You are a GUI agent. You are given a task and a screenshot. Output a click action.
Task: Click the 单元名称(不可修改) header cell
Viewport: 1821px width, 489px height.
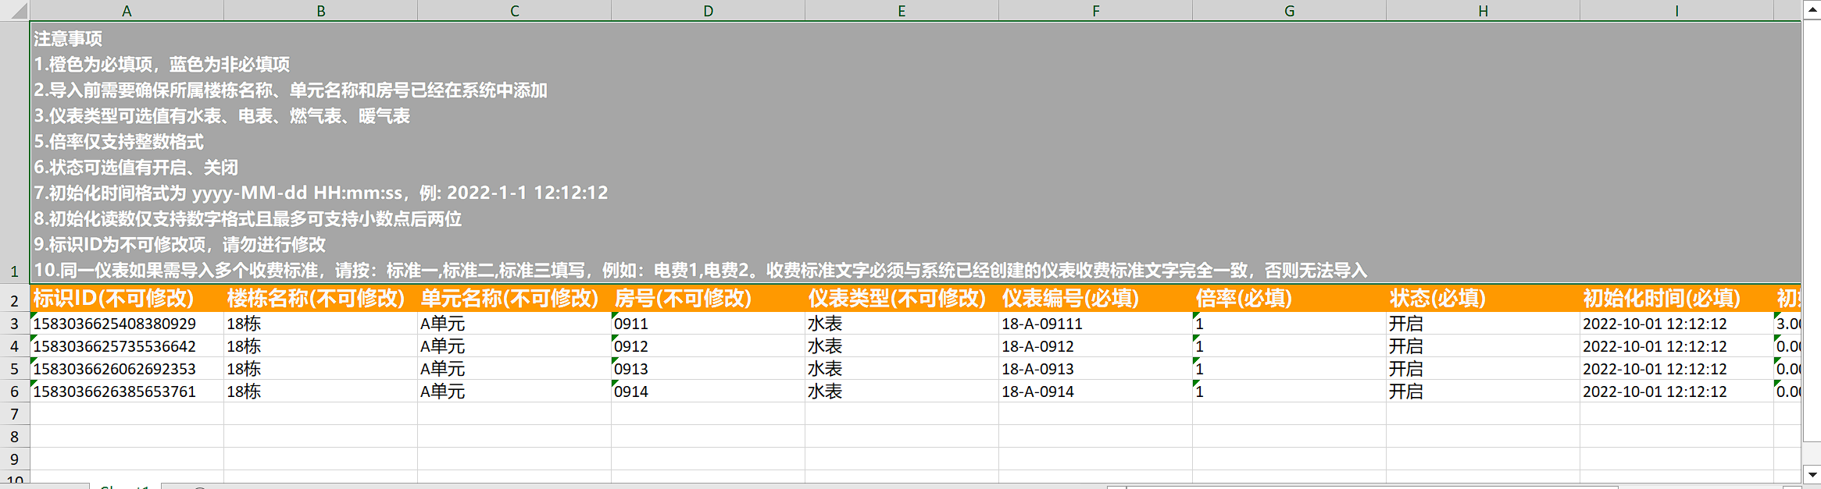[x=514, y=299]
